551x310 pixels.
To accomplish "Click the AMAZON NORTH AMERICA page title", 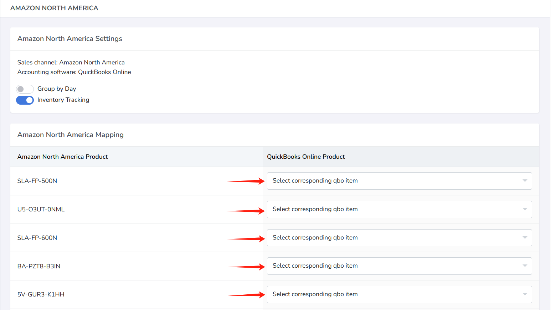I will click(x=54, y=8).
